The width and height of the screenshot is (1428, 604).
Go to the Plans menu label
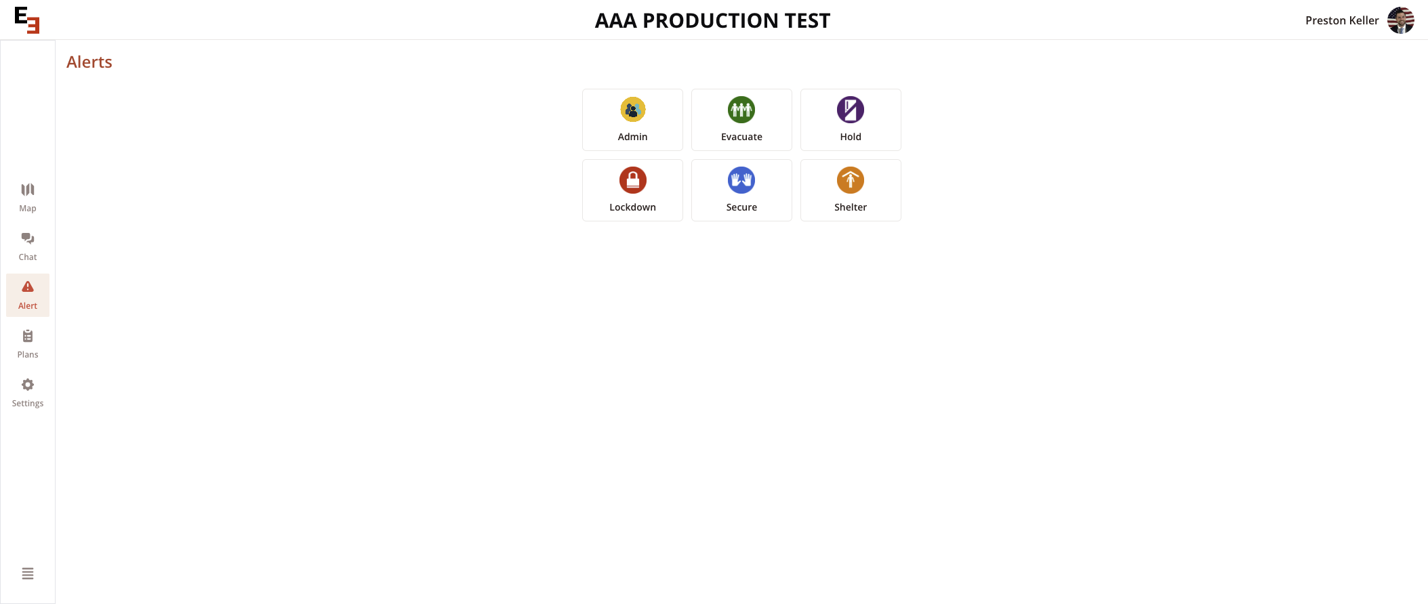[28, 355]
